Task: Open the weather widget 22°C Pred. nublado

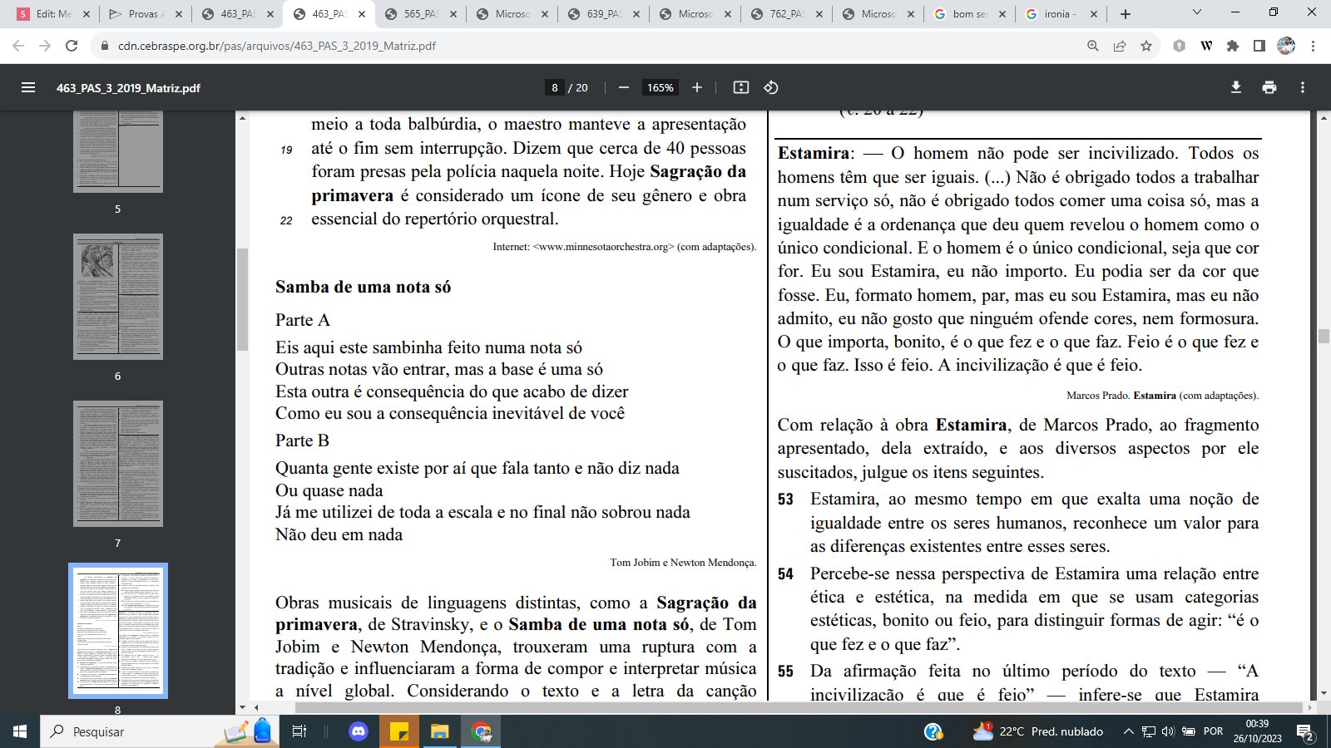Action: pyautogui.click(x=1038, y=731)
